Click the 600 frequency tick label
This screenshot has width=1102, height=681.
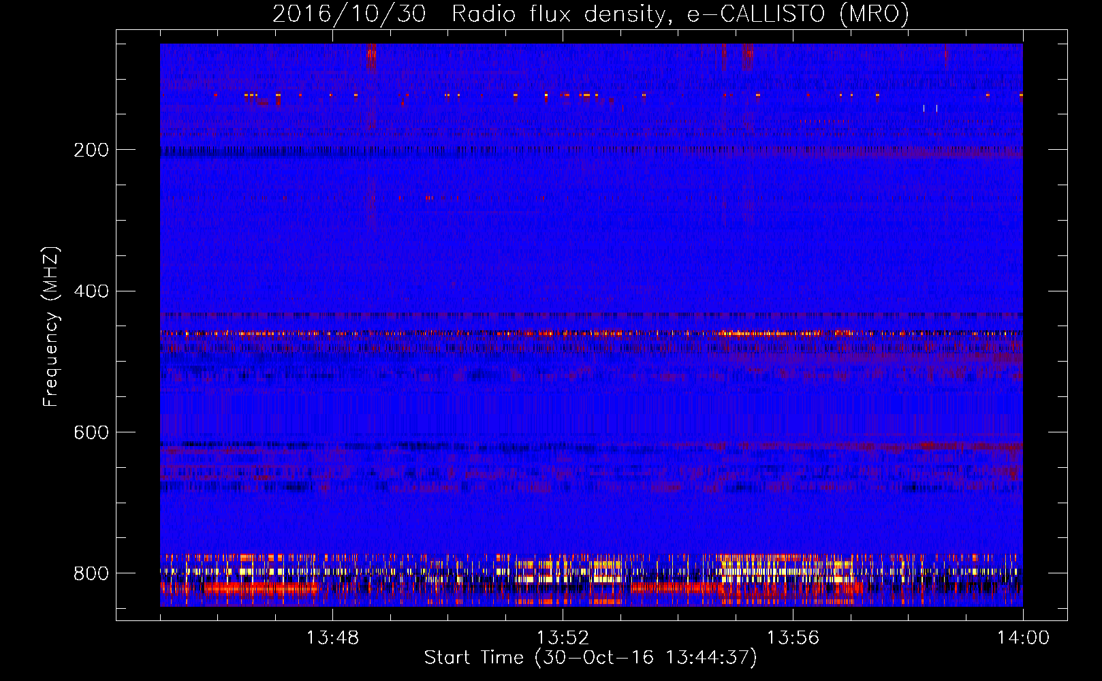tap(91, 433)
